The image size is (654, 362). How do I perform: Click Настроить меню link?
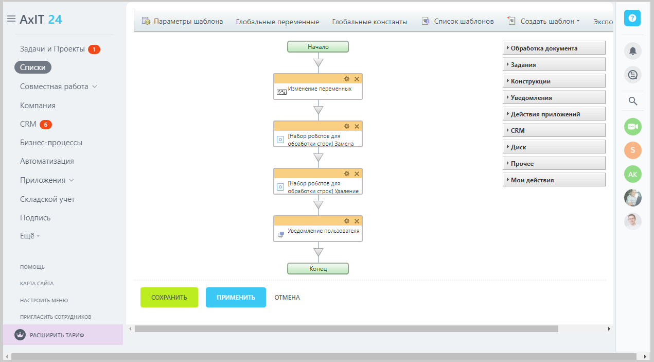(44, 300)
